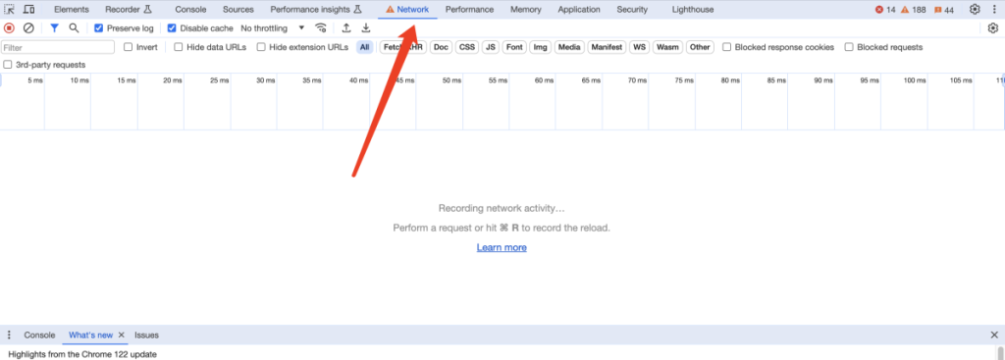Viewport: 1005px width, 360px height.
Task: Filter by Wasm requests
Action: pos(667,47)
